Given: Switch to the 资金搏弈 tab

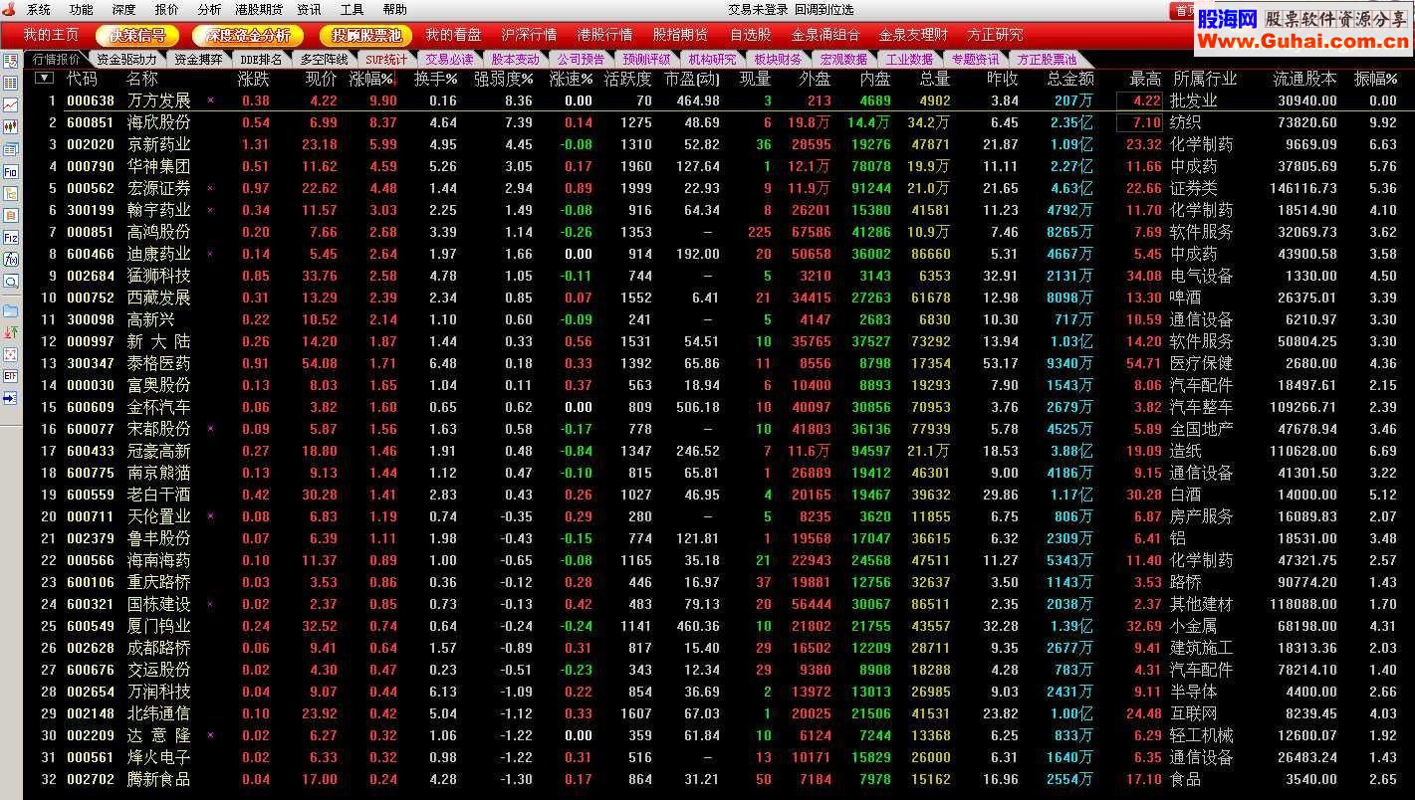Looking at the screenshot, I should pyautogui.click(x=196, y=60).
